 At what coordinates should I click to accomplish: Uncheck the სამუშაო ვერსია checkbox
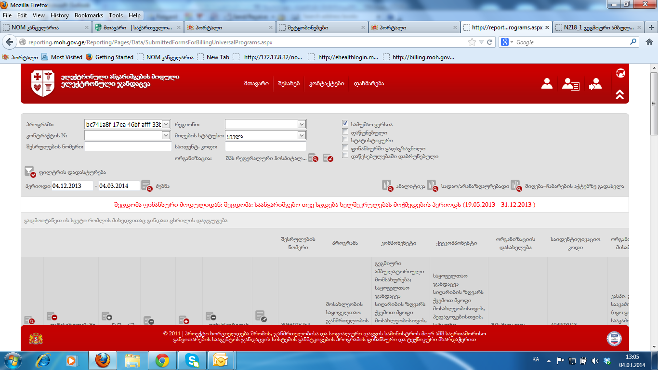coord(345,124)
